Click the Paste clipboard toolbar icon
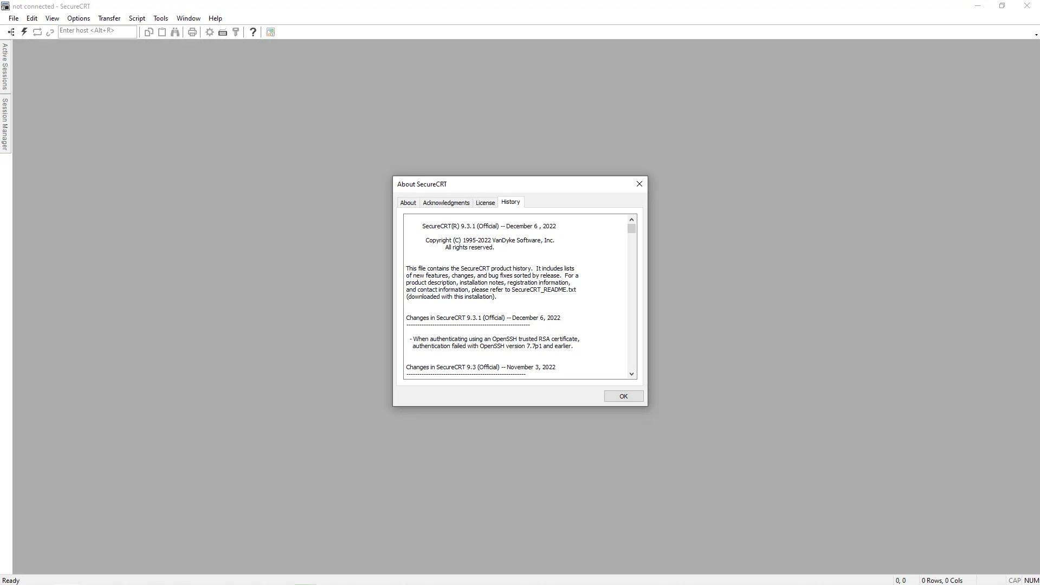Image resolution: width=1040 pixels, height=585 pixels. 162,32
